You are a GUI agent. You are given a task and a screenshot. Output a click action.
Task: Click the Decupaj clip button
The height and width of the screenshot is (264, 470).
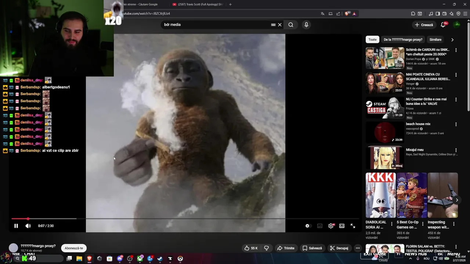point(339,248)
